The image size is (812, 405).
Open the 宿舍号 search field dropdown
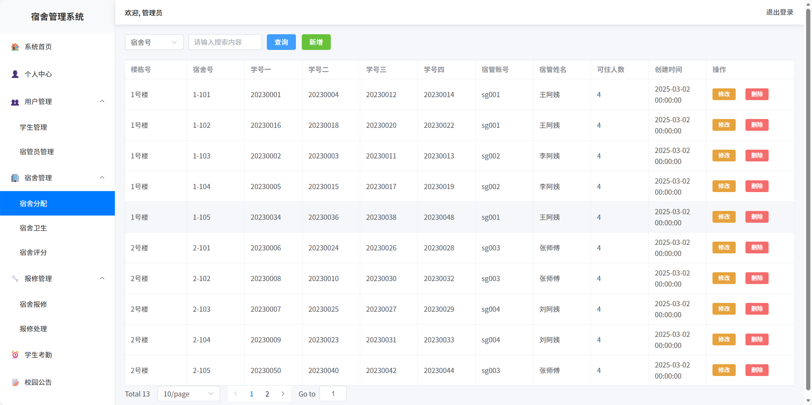[x=154, y=42]
